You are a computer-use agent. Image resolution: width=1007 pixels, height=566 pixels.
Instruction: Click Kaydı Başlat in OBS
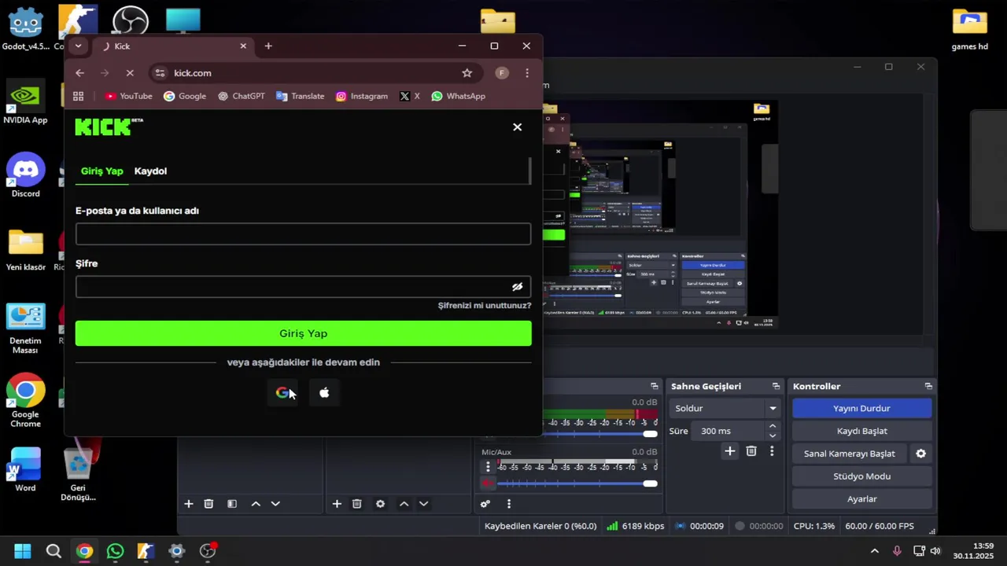(861, 431)
